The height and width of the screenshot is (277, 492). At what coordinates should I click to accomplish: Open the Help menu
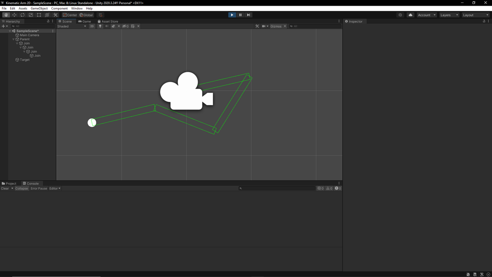[89, 8]
